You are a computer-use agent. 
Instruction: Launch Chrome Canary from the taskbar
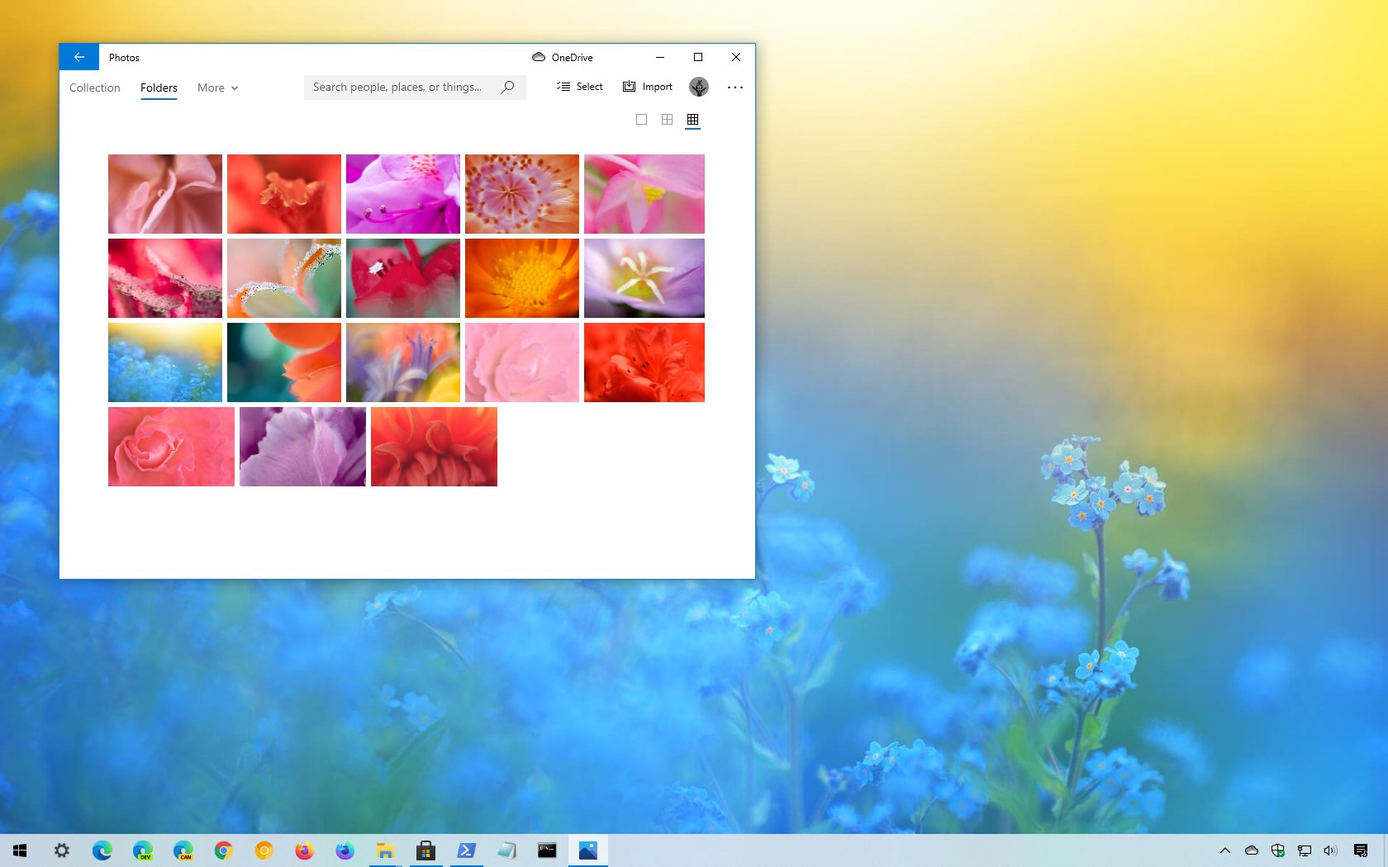point(264,850)
